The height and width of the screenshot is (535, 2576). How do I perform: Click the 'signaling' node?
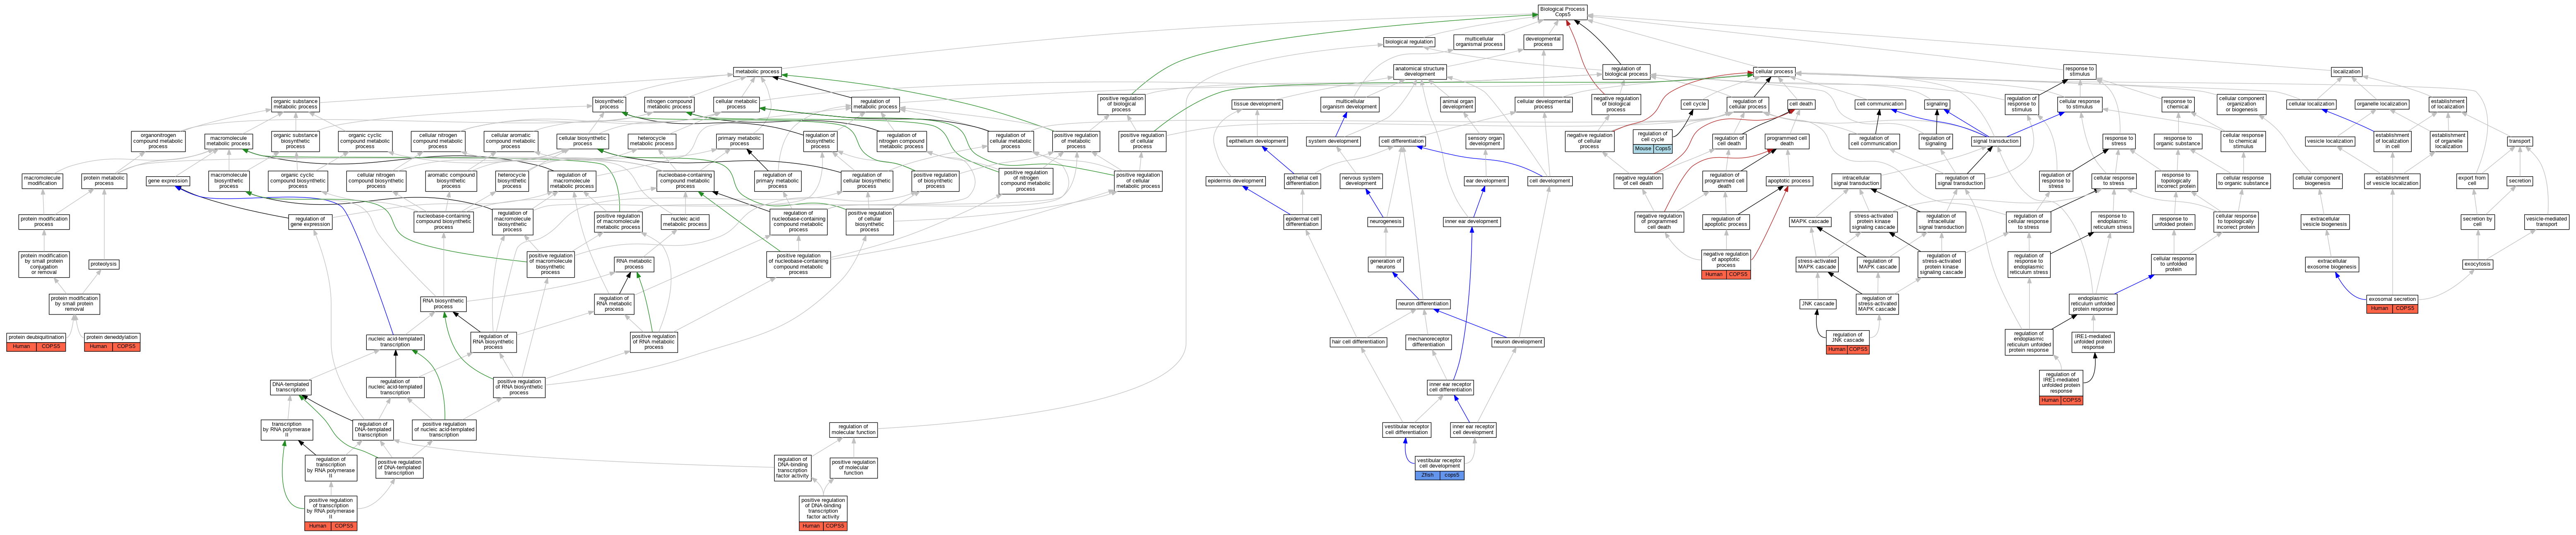(1937, 104)
